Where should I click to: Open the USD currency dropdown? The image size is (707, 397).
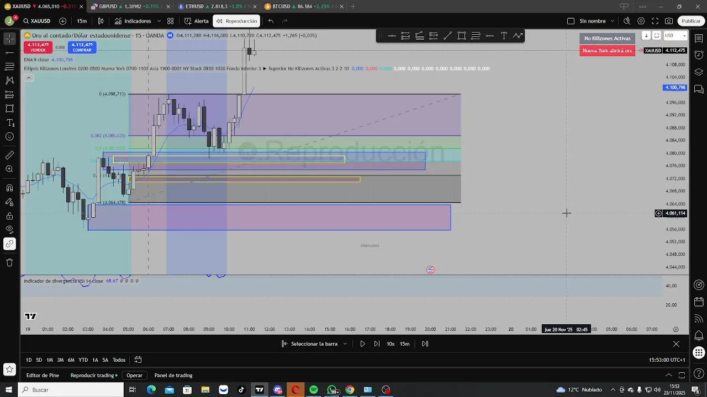(675, 35)
